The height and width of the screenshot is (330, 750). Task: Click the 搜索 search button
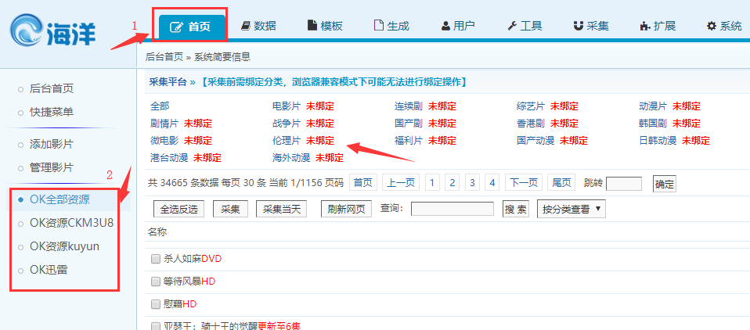click(516, 209)
